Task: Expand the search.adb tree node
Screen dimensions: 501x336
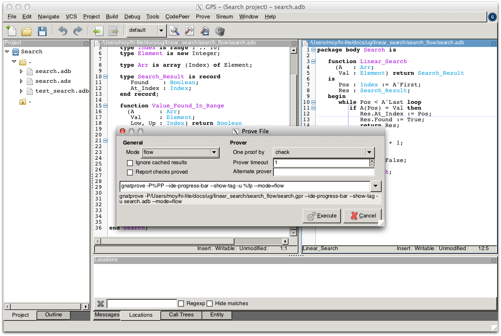Action: coord(21,71)
